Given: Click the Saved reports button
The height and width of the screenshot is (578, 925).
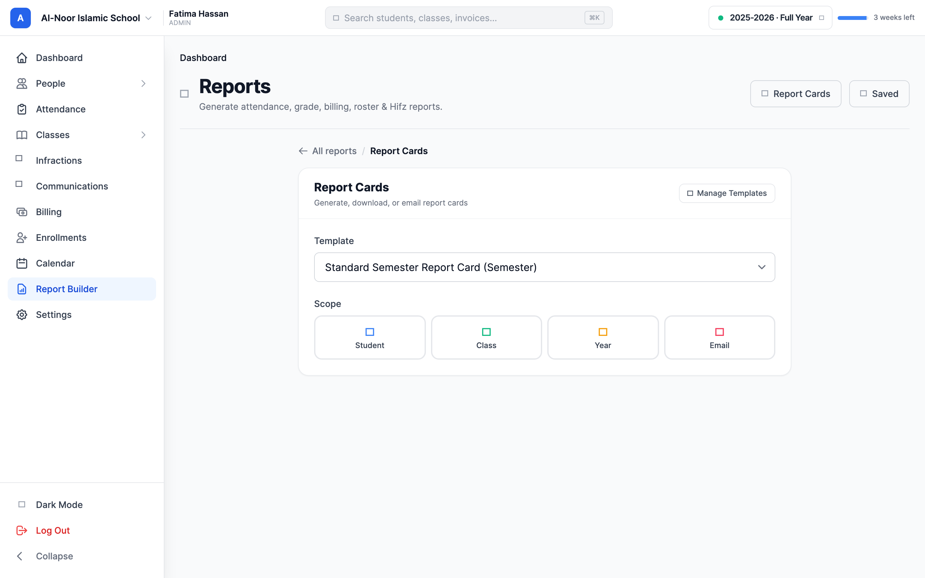Looking at the screenshot, I should (x=879, y=94).
